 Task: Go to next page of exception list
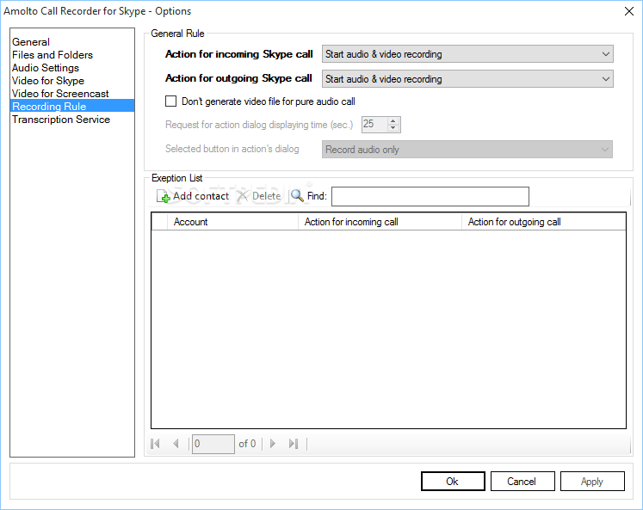pyautogui.click(x=273, y=444)
